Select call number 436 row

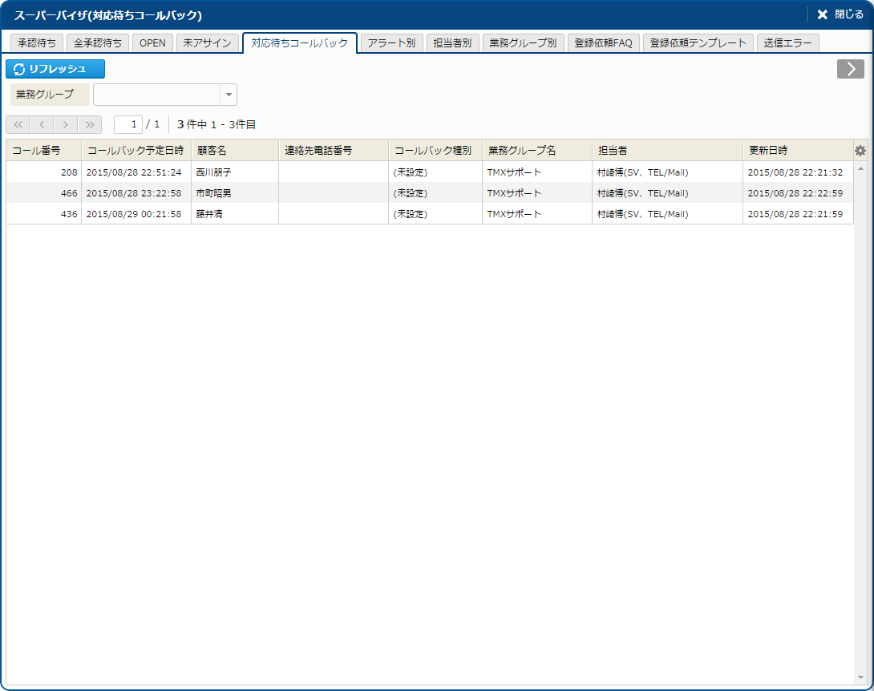[x=44, y=214]
